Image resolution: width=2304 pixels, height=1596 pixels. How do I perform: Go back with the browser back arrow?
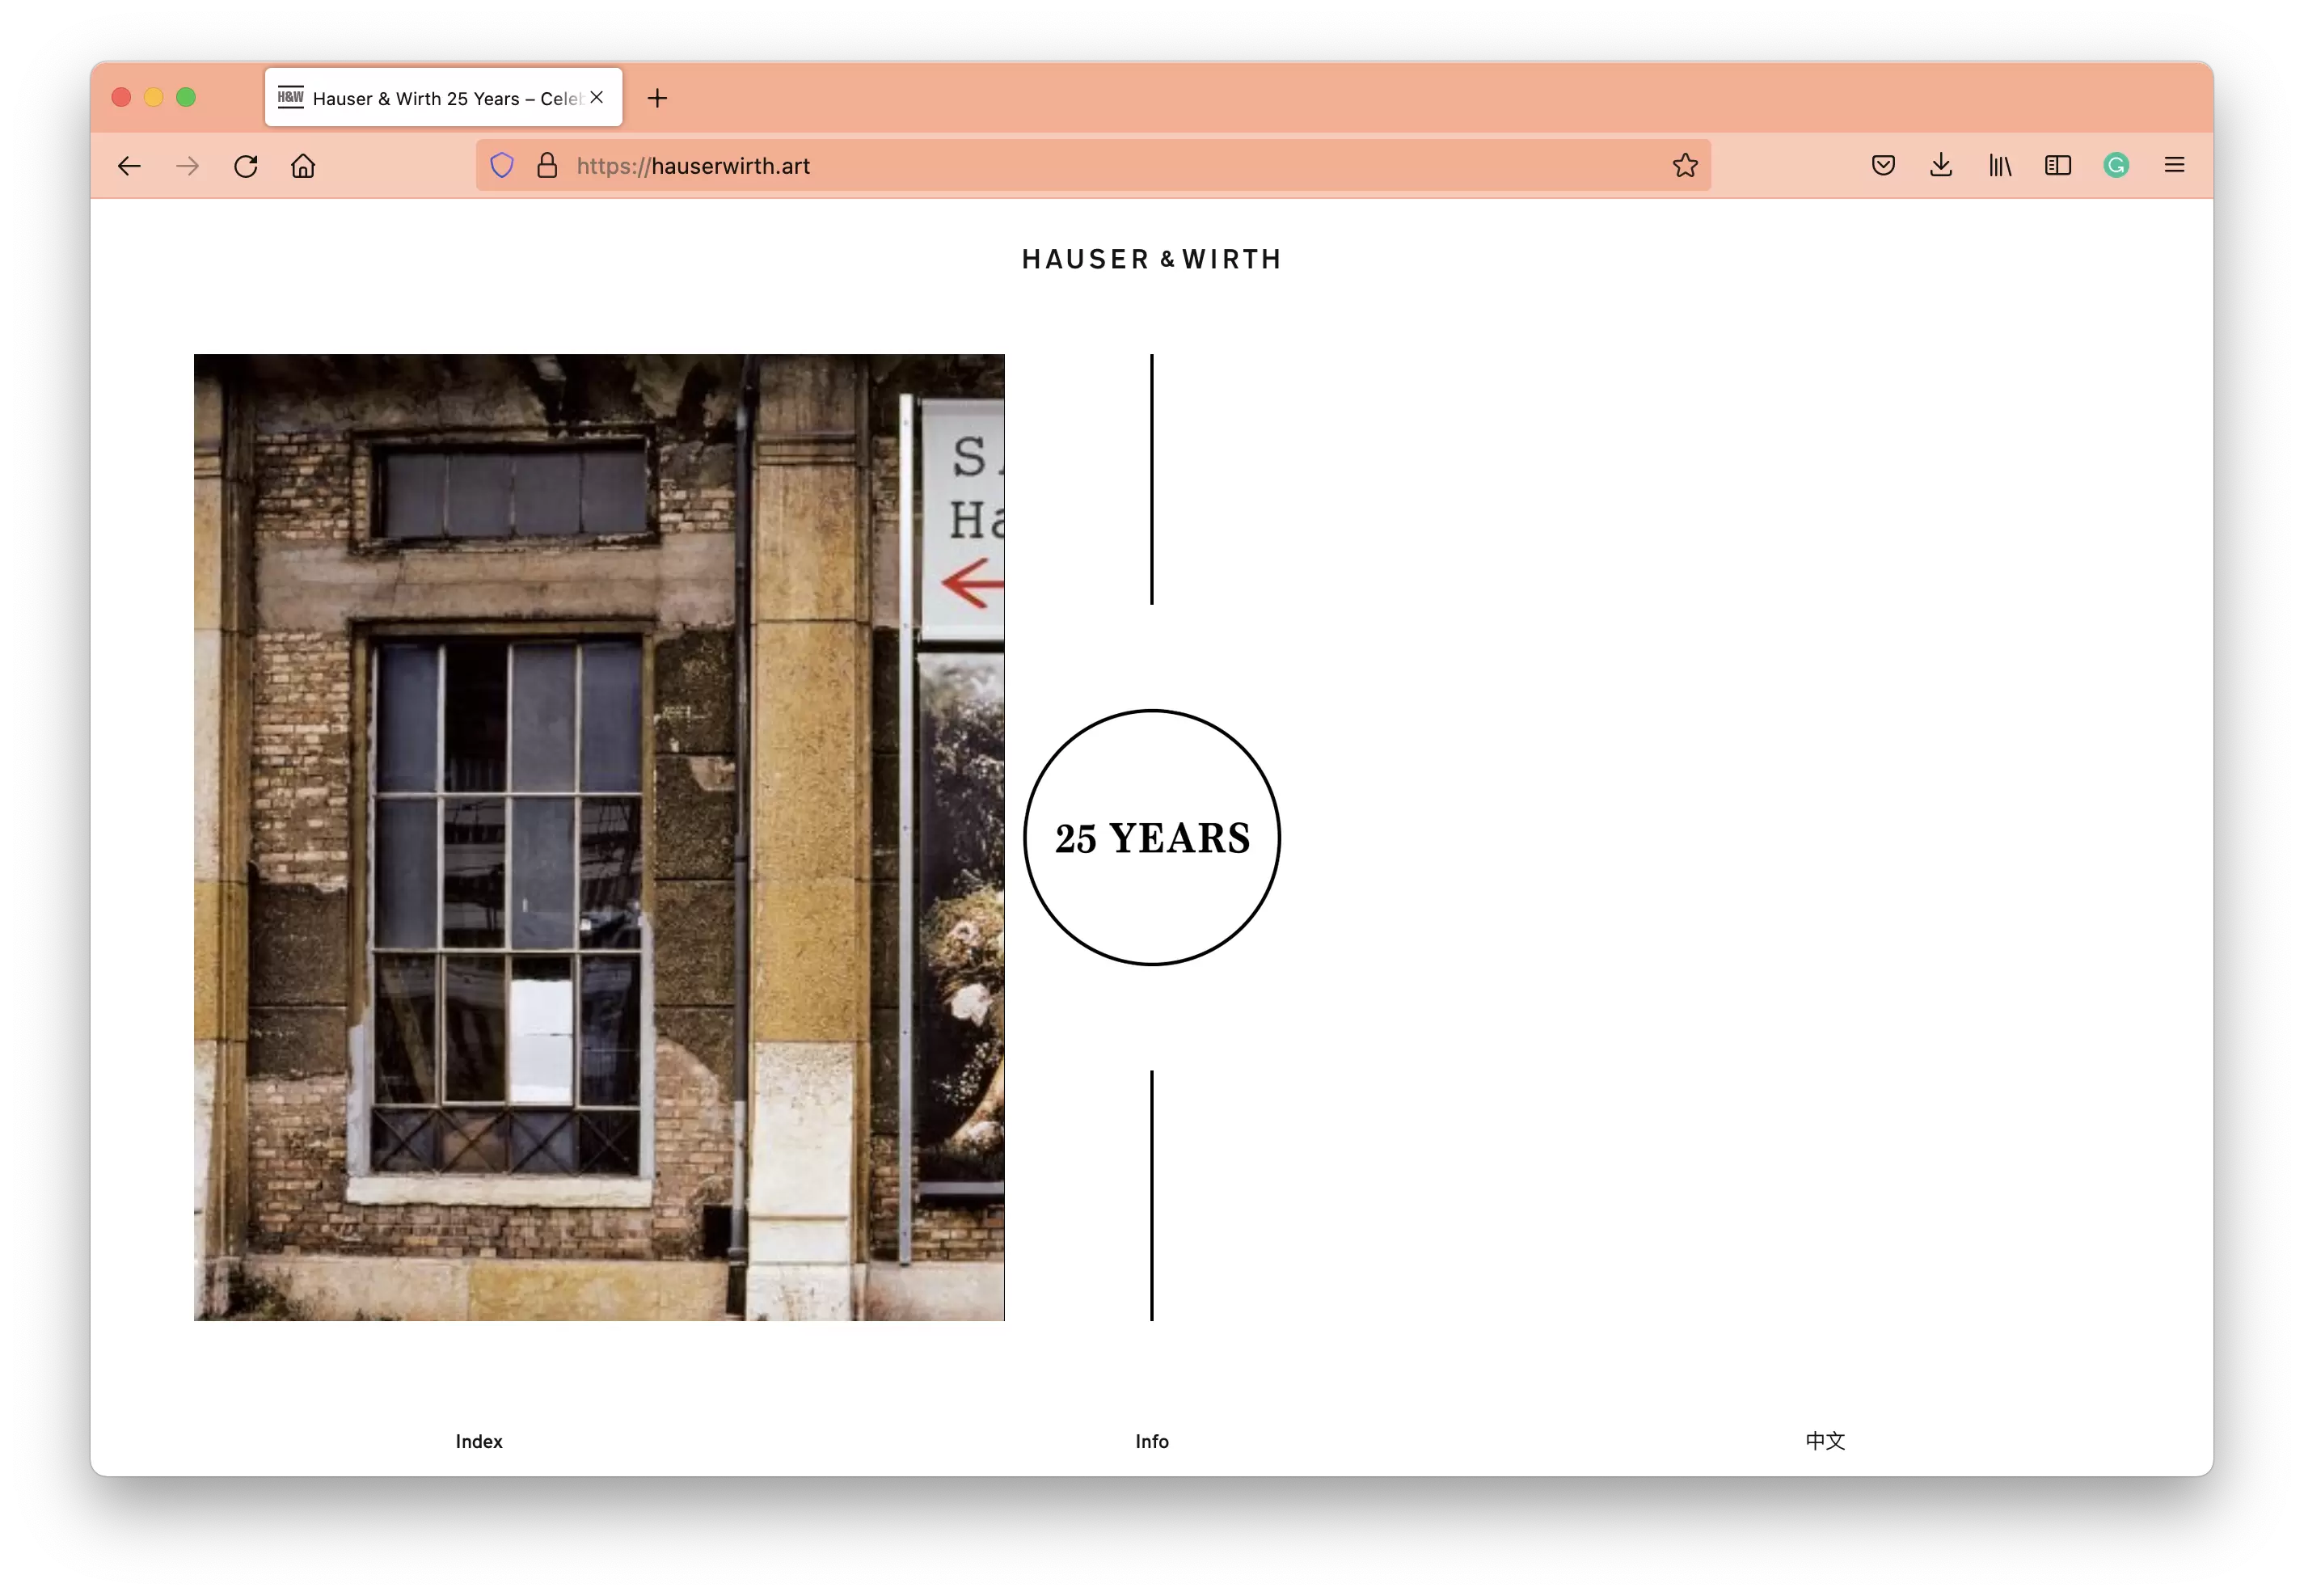click(x=129, y=166)
